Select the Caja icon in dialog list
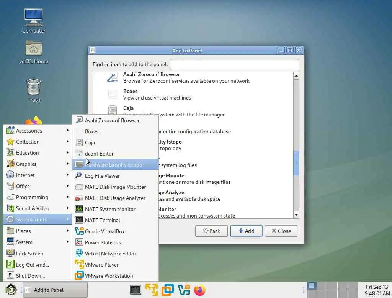 click(x=113, y=110)
